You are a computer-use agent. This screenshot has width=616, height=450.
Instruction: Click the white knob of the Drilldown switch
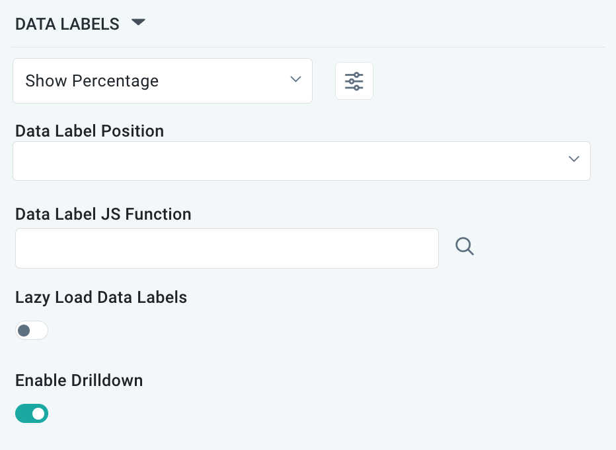[x=39, y=414]
